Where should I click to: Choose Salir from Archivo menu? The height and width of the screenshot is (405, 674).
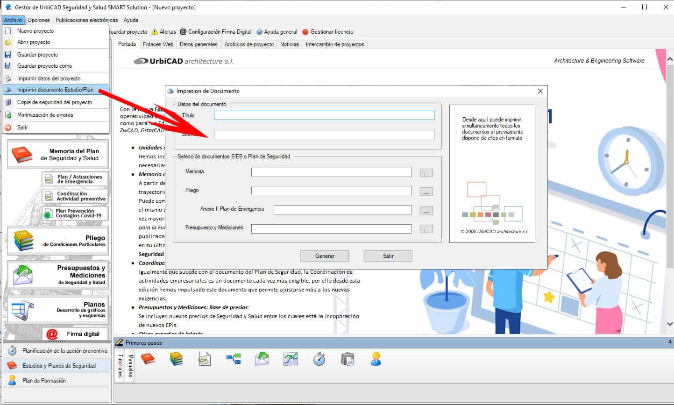[56, 128]
